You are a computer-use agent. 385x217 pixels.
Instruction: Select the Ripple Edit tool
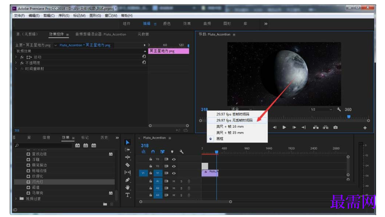(x=128, y=157)
